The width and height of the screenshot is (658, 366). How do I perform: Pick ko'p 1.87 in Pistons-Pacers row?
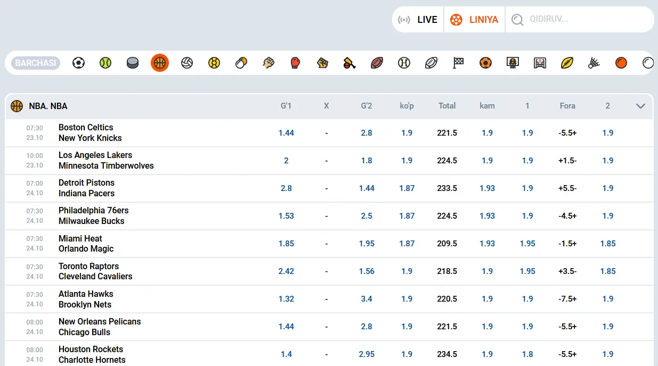click(x=407, y=188)
